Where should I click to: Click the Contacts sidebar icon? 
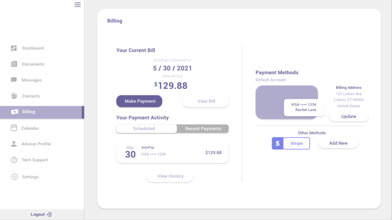(x=14, y=96)
